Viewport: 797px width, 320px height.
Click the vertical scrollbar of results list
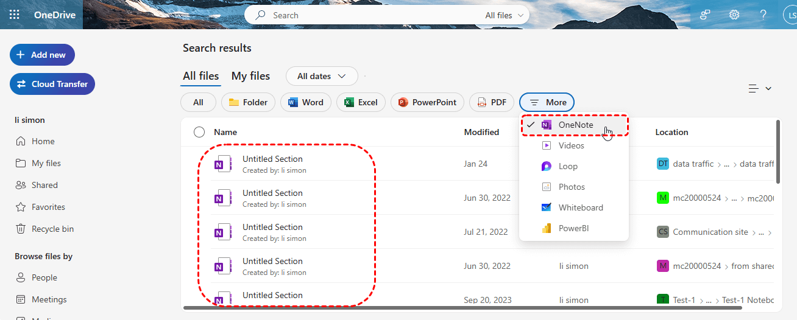click(778, 151)
